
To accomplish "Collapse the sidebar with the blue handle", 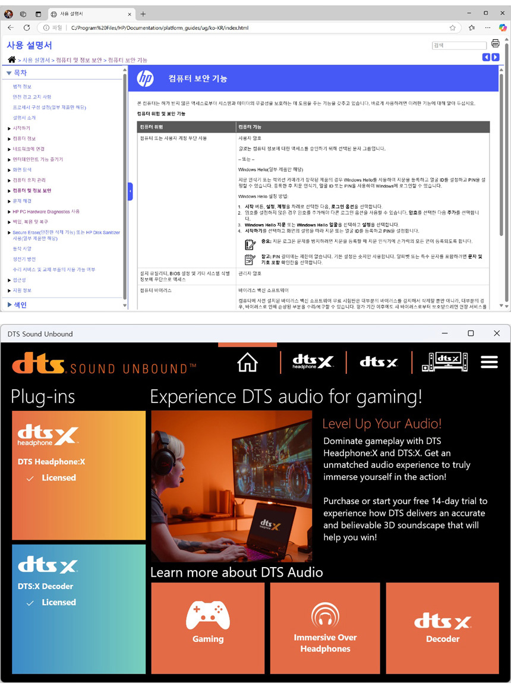I will (x=130, y=191).
